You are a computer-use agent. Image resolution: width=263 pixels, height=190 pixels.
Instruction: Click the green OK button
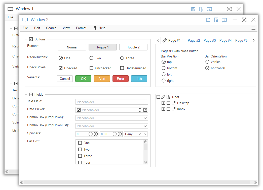click(x=83, y=79)
